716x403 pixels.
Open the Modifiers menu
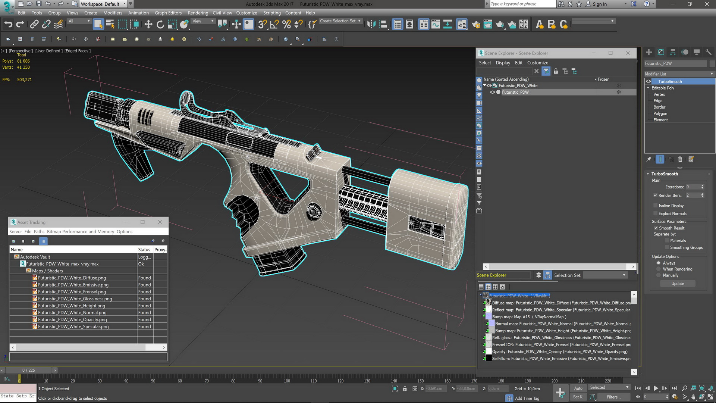tap(113, 13)
